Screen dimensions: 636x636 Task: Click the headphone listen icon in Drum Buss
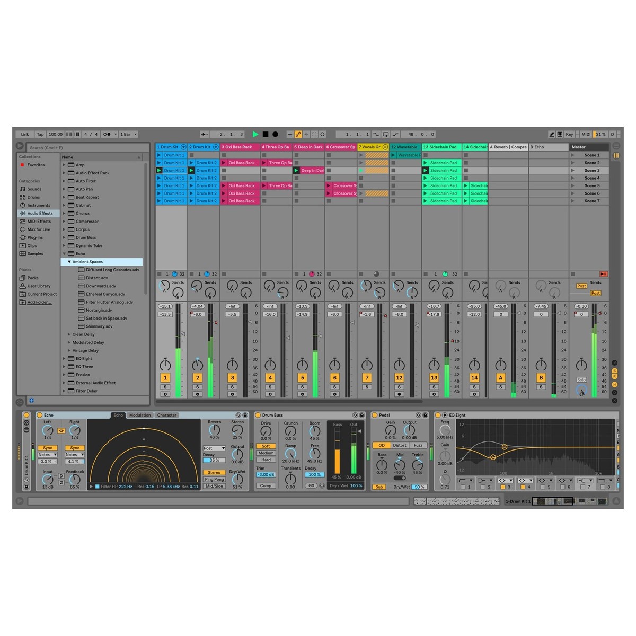(x=322, y=485)
